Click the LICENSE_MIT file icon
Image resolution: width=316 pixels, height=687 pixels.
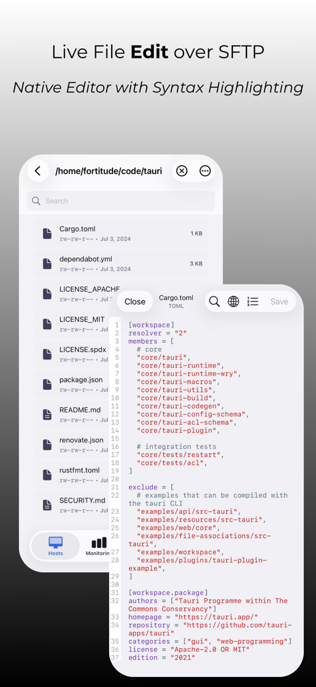(48, 324)
